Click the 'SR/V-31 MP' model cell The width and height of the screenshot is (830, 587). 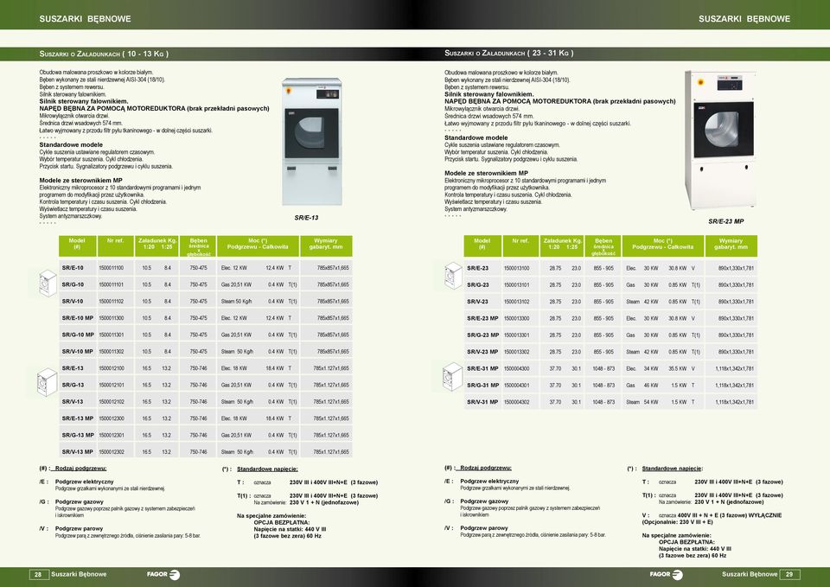[x=482, y=402]
